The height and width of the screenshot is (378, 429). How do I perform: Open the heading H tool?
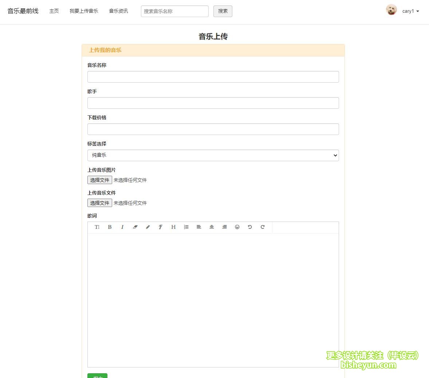pos(173,227)
